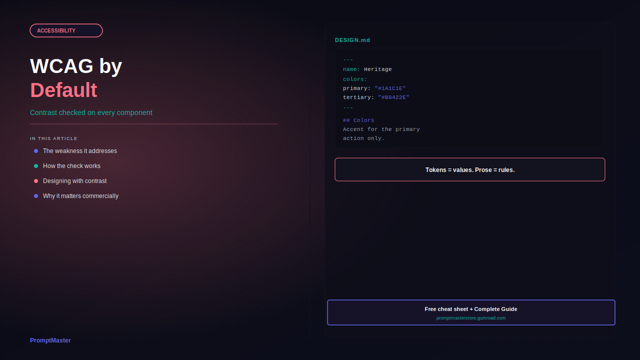Click the promptmasterstore.gumroad.com link
This screenshot has height=360, width=640.
point(471,318)
